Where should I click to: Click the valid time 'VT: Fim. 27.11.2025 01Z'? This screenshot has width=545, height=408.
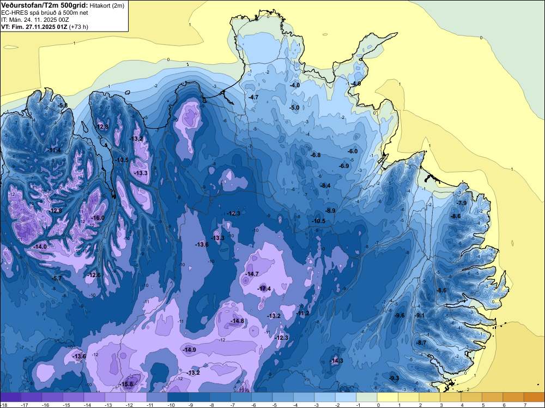click(34, 27)
